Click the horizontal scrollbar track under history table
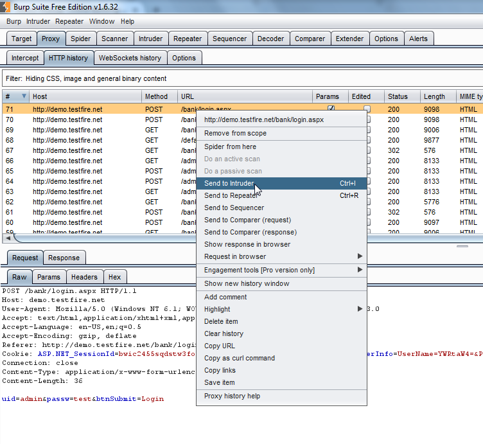This screenshot has height=444, width=483. coord(103,238)
